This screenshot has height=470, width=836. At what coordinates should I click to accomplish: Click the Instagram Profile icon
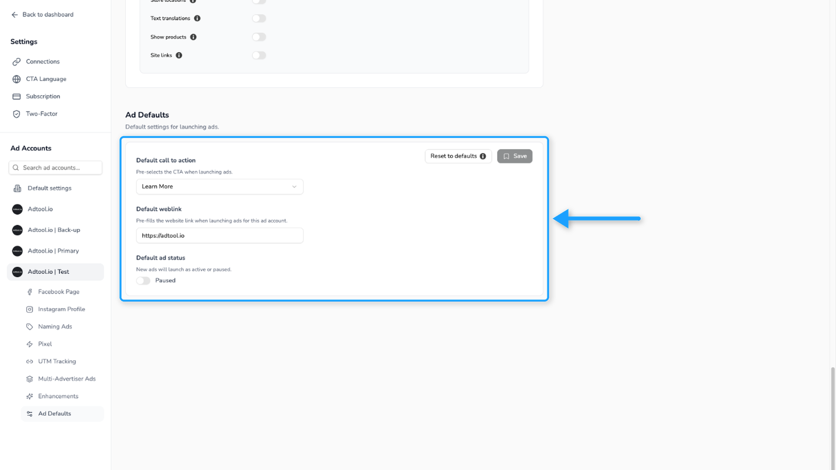click(30, 309)
